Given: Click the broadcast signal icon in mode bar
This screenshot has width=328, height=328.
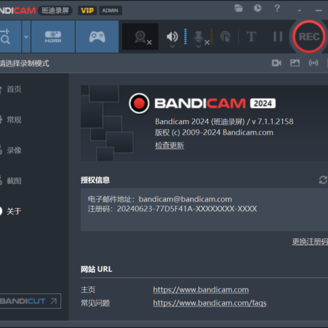Looking at the screenshot, I should coord(314,63).
